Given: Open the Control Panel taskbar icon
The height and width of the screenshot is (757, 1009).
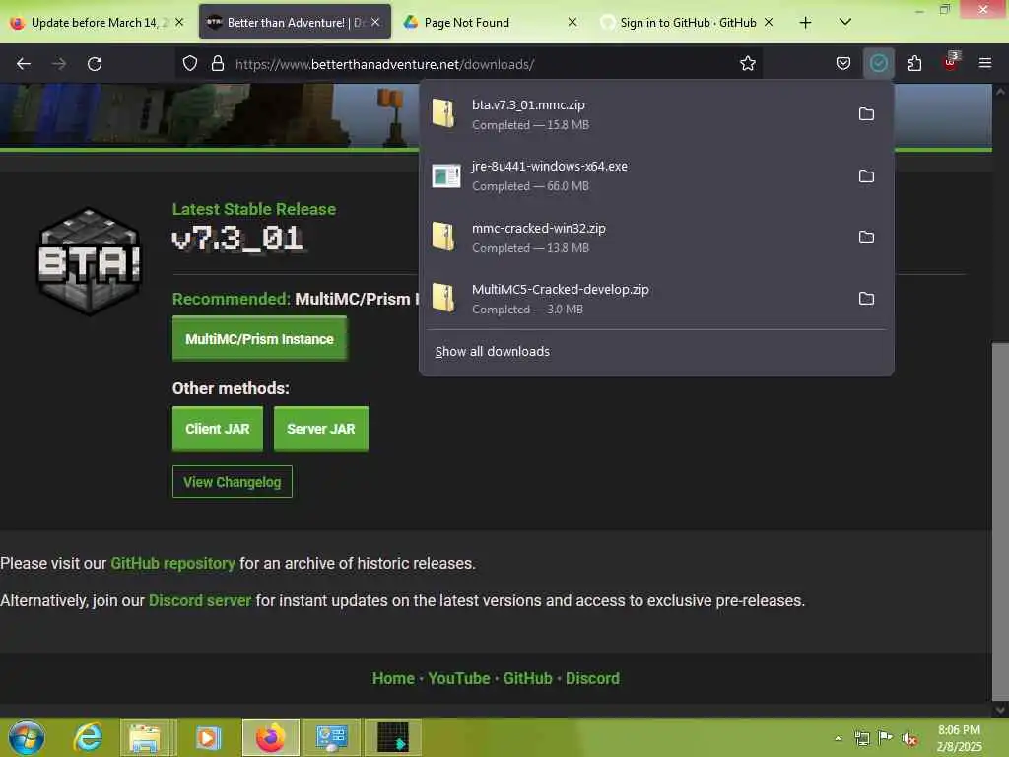Looking at the screenshot, I should tap(331, 737).
